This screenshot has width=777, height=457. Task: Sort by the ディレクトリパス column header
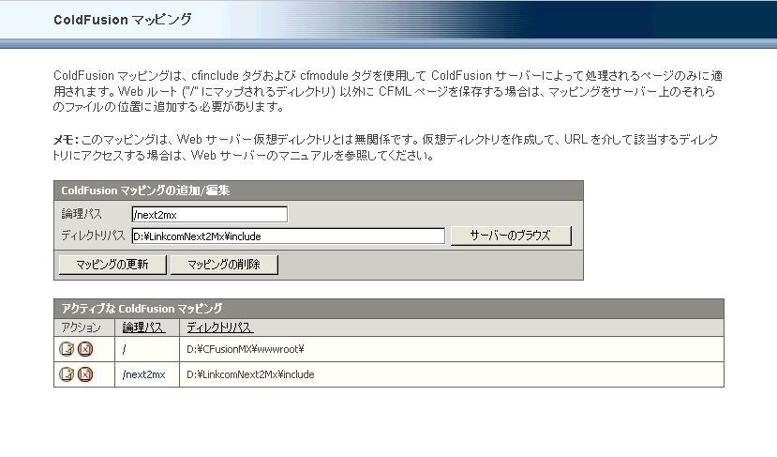point(219,328)
